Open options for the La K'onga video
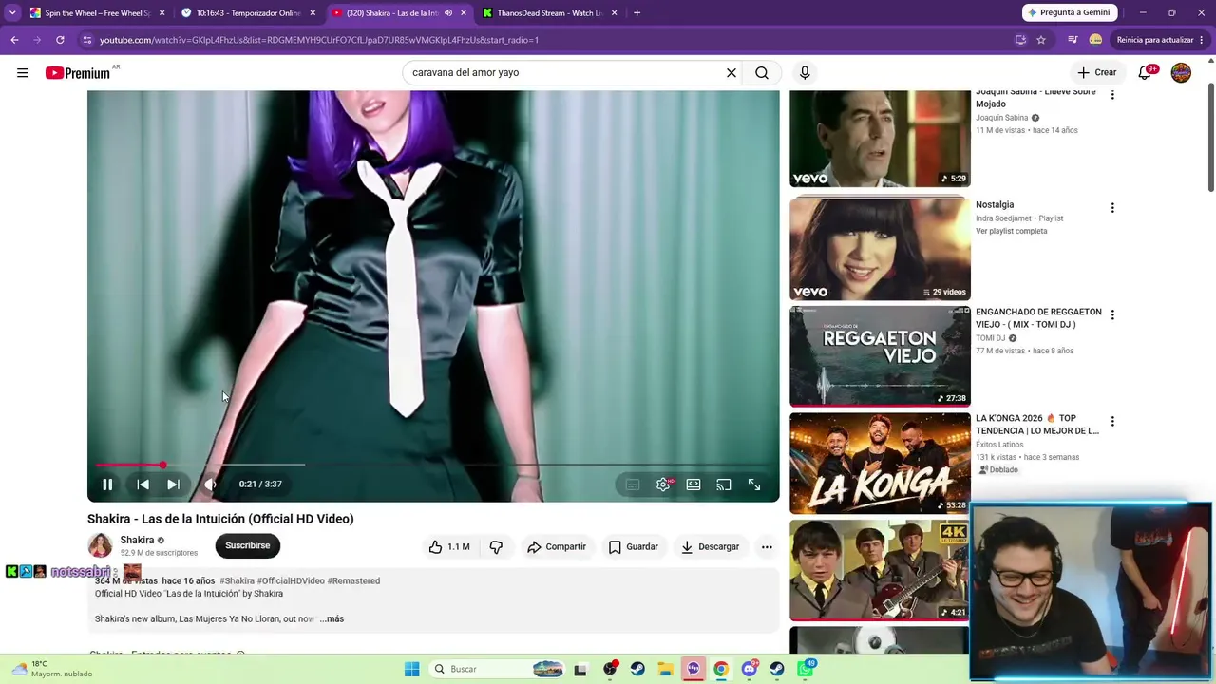 tap(1112, 421)
